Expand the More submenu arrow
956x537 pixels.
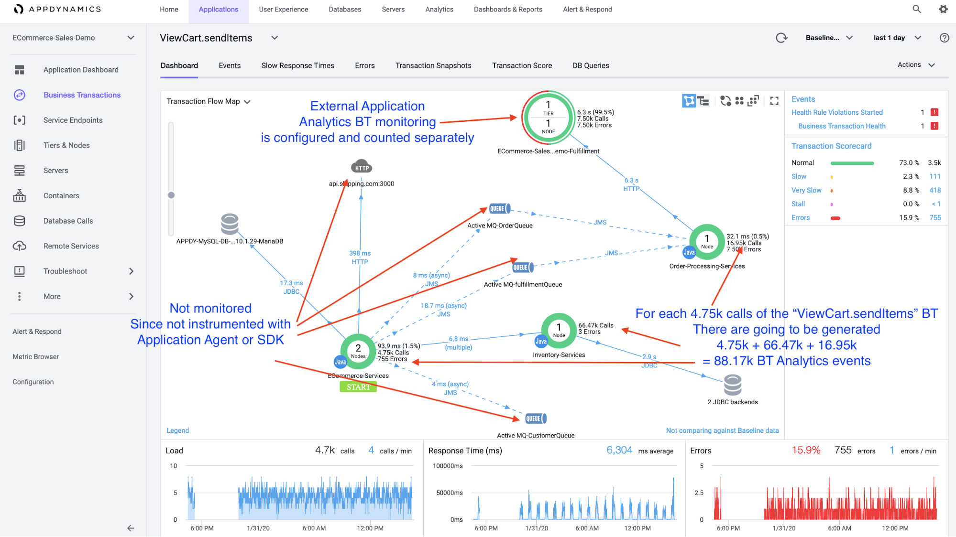click(x=131, y=296)
